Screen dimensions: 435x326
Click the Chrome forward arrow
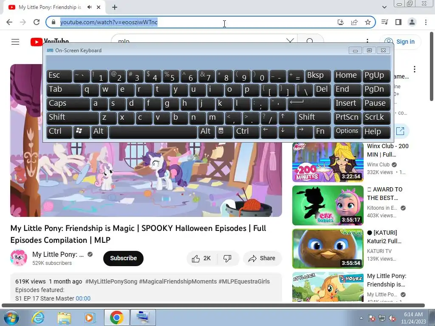coord(23,22)
